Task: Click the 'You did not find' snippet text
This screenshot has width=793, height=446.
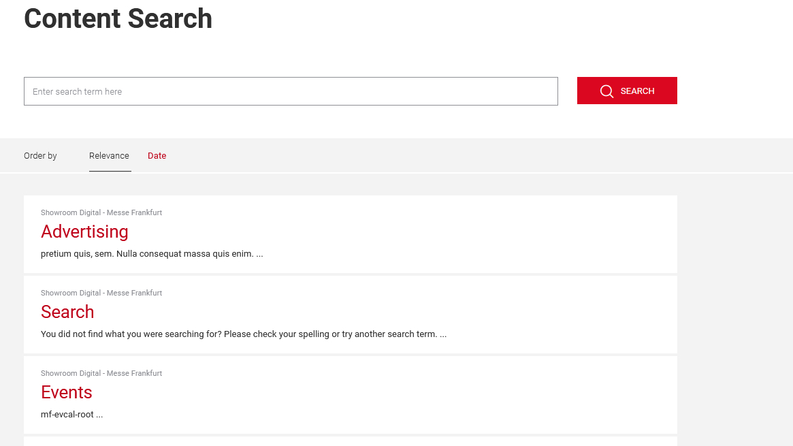Action: [x=243, y=334]
